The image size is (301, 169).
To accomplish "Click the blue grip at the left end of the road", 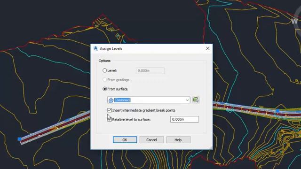I will pos(19,139).
